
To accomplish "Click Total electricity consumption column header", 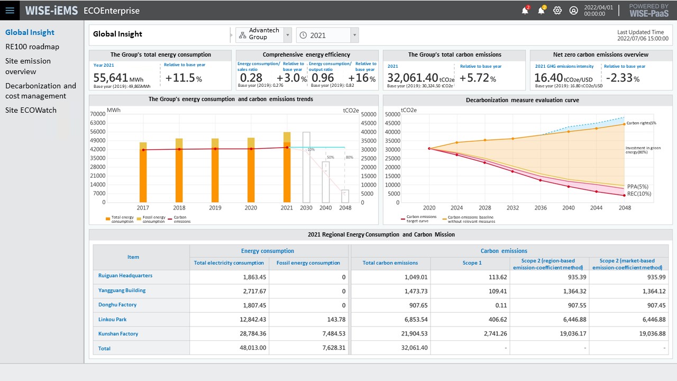I will click(229, 262).
